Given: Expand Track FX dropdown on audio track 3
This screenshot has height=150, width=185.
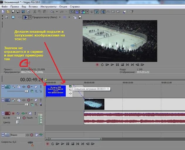Looking at the screenshot, I should 26,113.
